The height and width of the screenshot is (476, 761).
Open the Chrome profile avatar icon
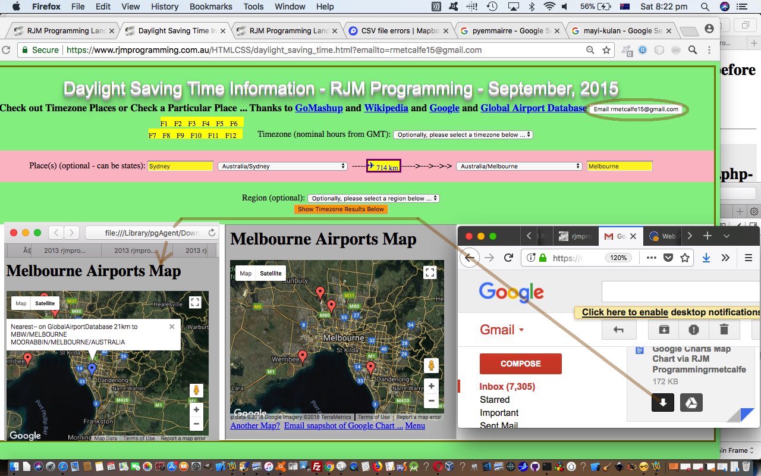709,29
